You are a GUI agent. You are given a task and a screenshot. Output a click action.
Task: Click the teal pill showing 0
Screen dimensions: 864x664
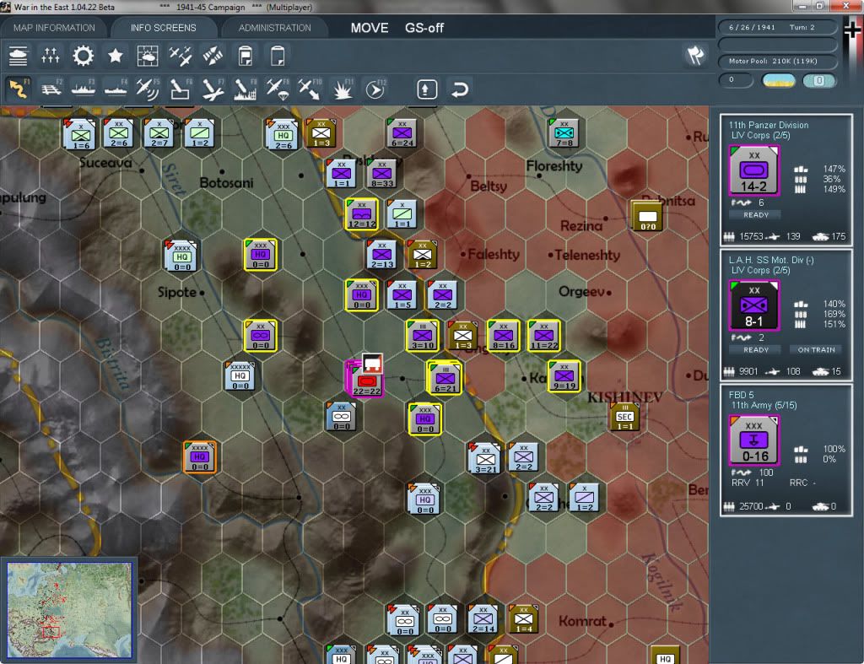pos(818,80)
